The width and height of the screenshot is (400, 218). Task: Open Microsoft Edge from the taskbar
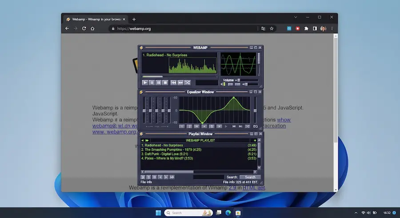tap(228, 213)
